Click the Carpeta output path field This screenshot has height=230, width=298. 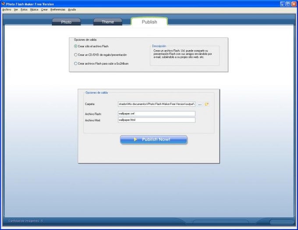point(156,104)
